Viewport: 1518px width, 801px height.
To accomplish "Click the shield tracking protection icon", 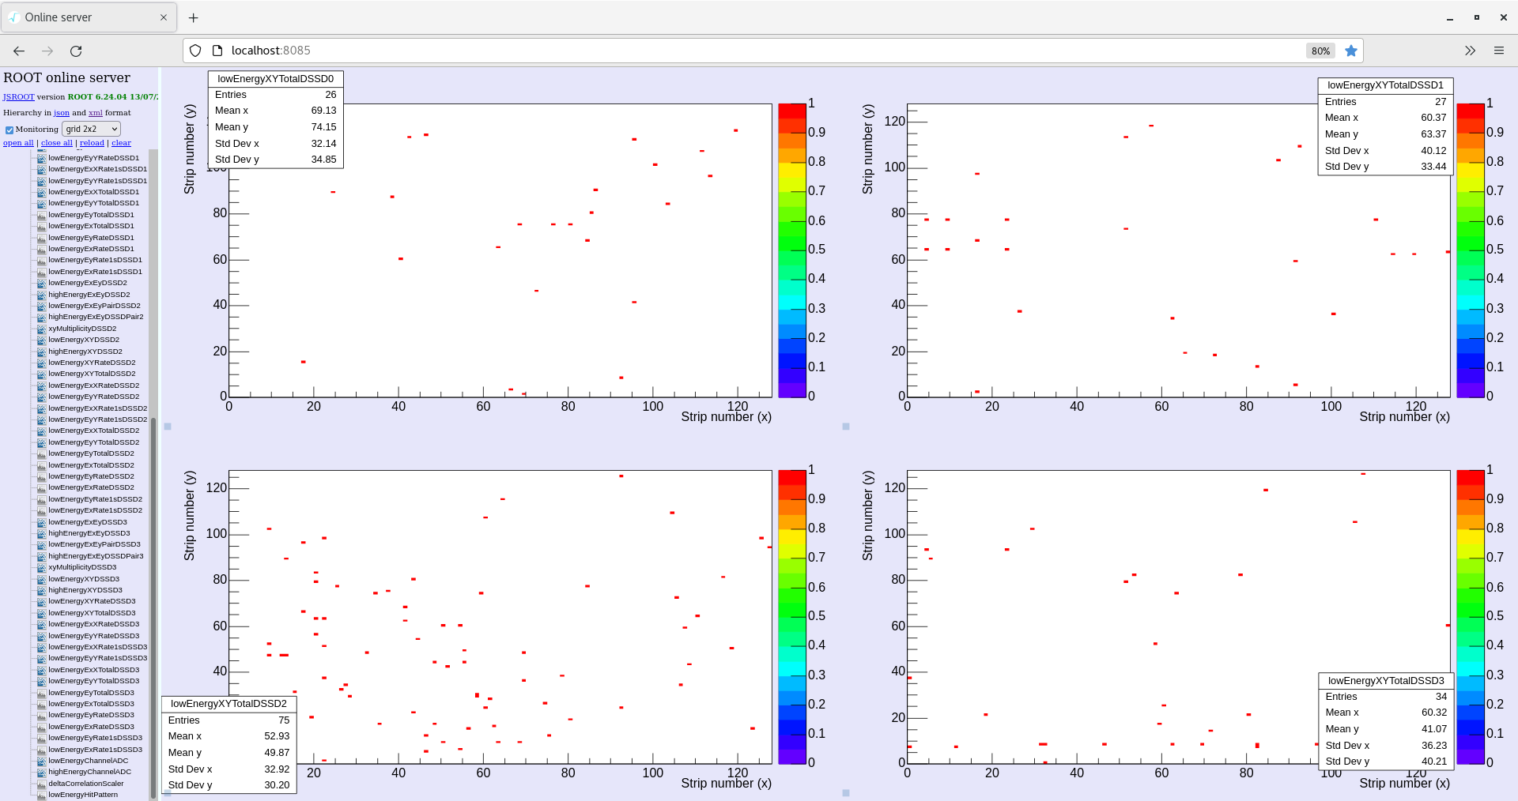I will click(195, 51).
